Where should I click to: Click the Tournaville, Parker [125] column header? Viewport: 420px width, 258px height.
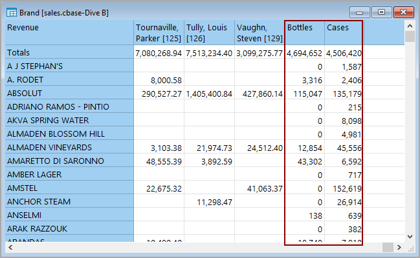click(x=158, y=32)
